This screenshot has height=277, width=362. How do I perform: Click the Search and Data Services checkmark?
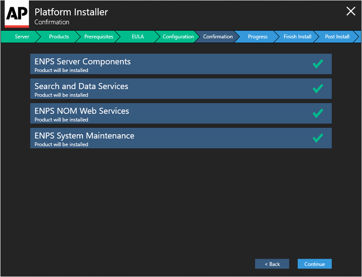point(318,89)
